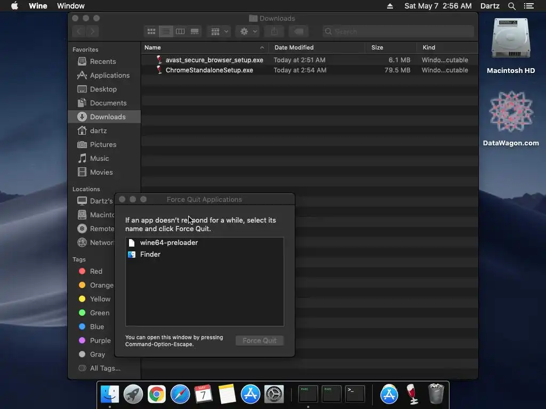
Task: Click the Dartz user name in the menu bar
Action: coord(489,6)
